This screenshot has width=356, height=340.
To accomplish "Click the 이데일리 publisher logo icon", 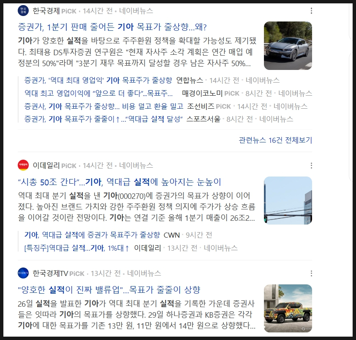I will click(23, 165).
